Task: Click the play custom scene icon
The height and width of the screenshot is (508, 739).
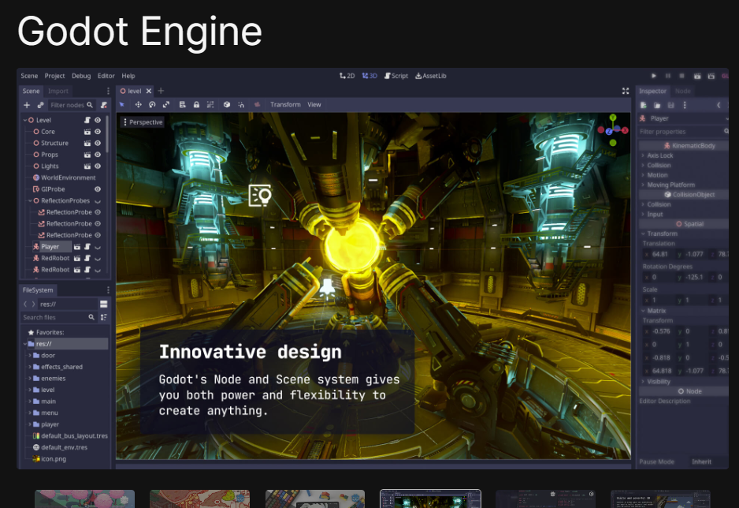Action: pyautogui.click(x=711, y=76)
